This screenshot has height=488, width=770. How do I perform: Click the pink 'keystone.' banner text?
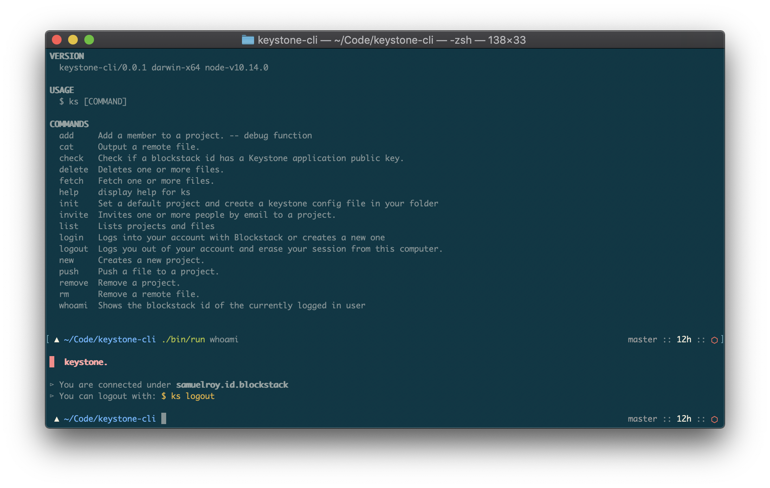click(x=86, y=362)
